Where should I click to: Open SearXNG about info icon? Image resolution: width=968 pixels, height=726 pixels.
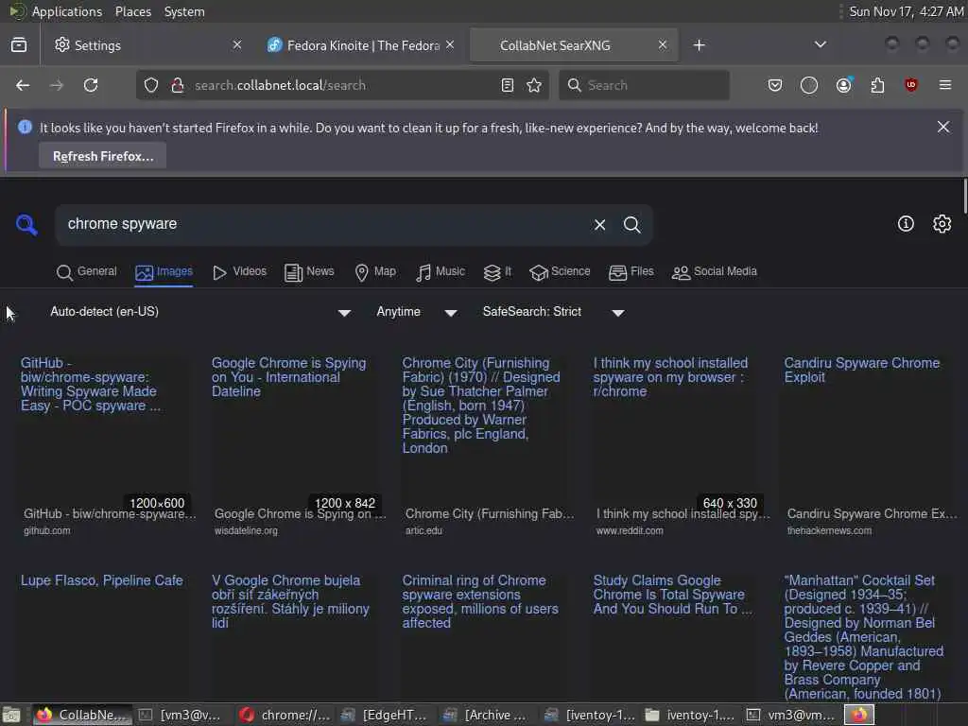pos(906,224)
